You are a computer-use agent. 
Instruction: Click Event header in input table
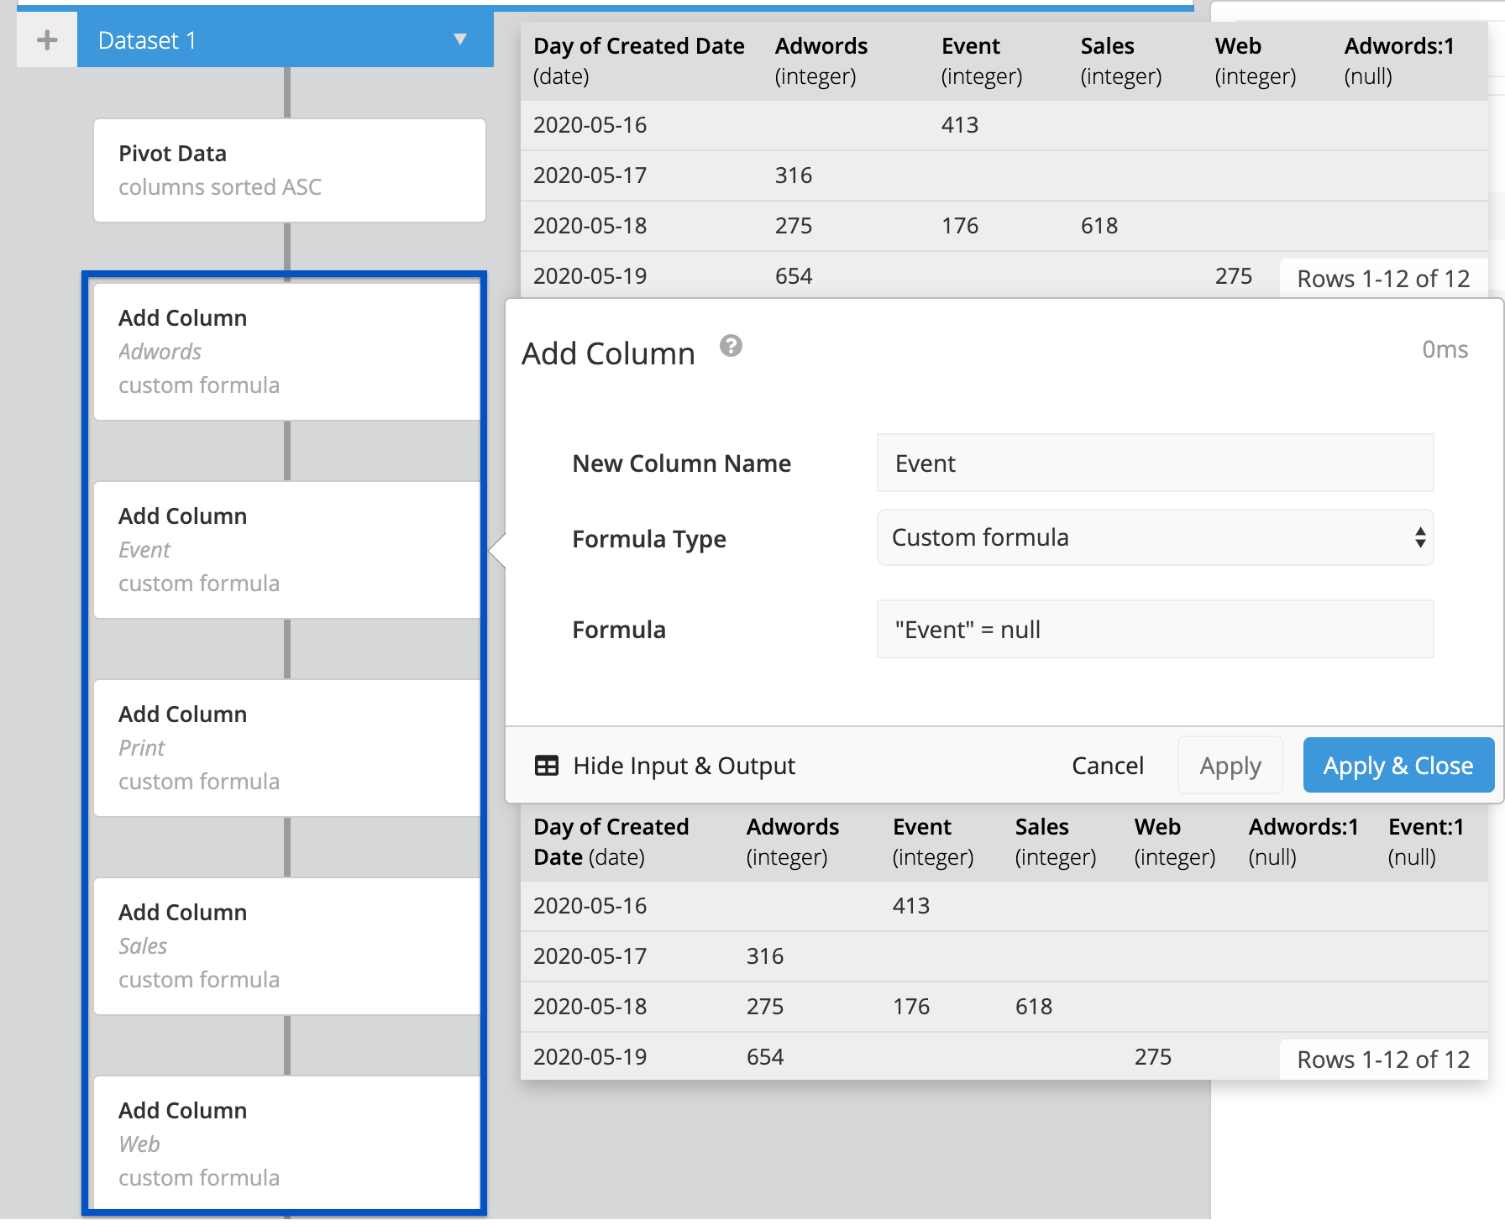[982, 60]
